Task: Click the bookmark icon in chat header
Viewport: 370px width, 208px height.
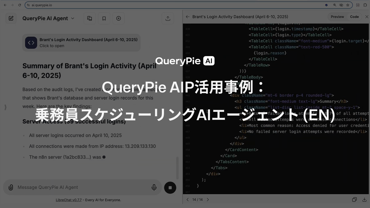Action: [104, 18]
